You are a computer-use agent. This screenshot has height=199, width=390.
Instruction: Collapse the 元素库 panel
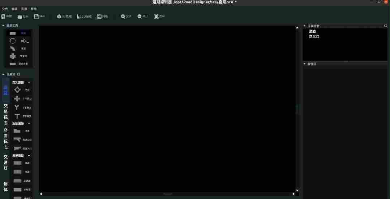(3, 74)
